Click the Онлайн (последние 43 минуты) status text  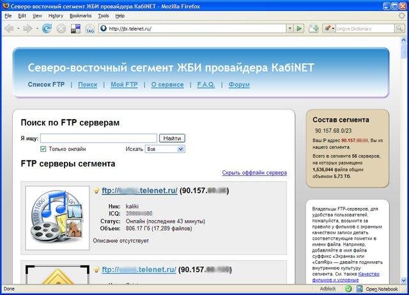point(166,221)
